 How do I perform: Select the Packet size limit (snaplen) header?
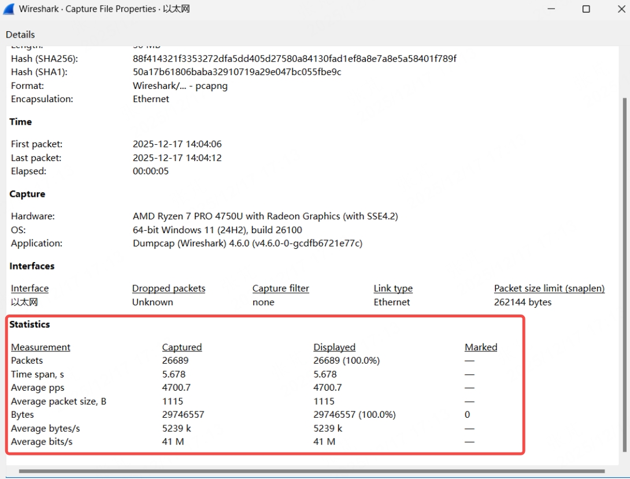[x=549, y=288]
